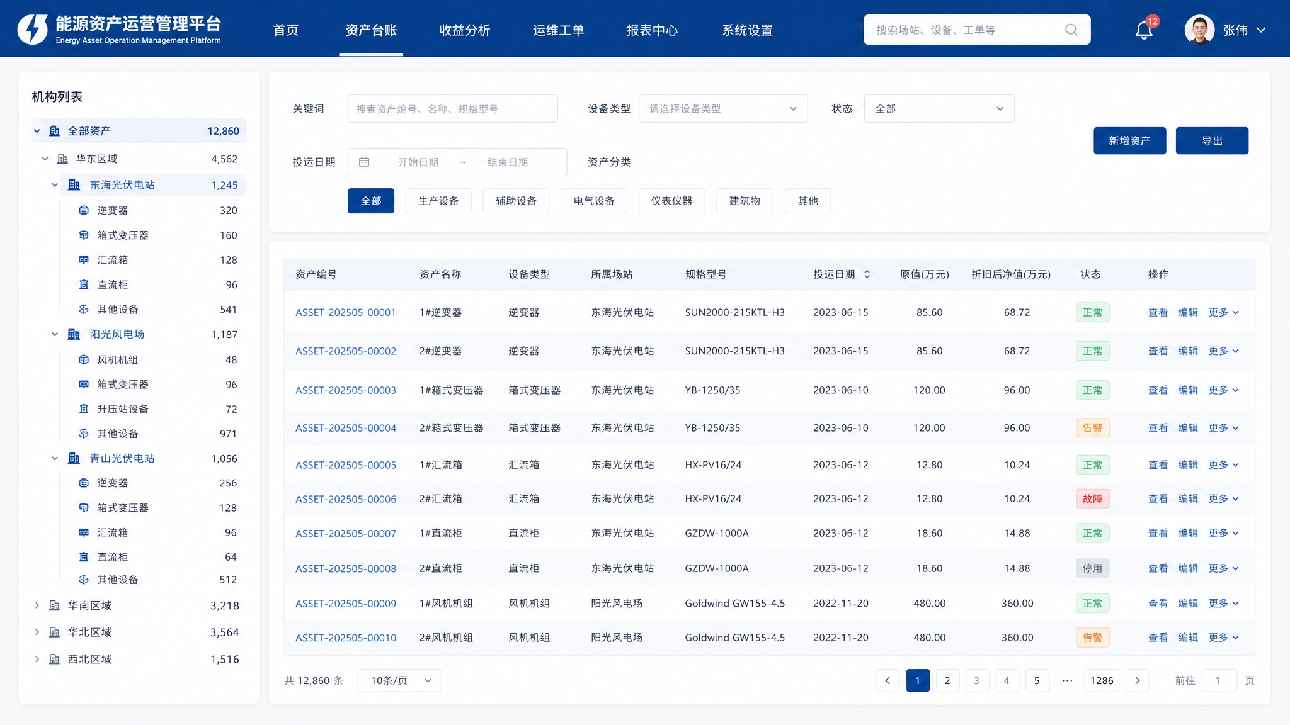Click 查看 for ASSET-202505-00009
Viewport: 1290px width, 725px height.
[1158, 604]
